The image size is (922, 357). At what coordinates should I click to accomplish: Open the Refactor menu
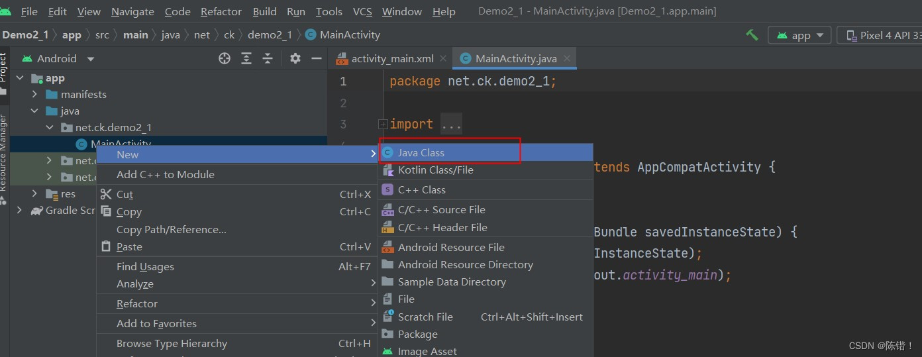221,11
